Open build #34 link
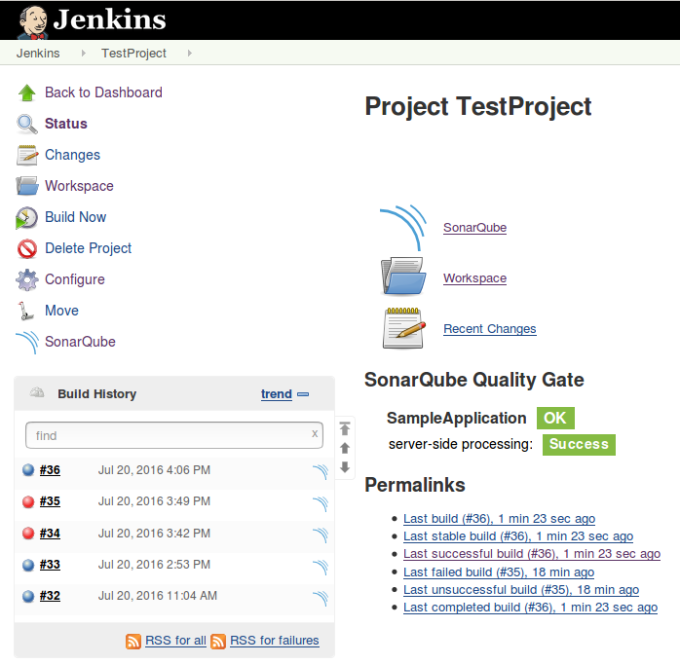 (50, 534)
